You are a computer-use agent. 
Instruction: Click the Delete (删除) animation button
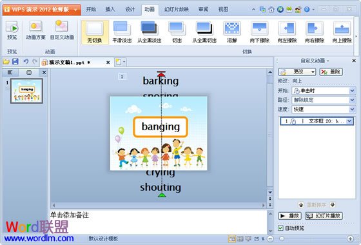pos(331,72)
